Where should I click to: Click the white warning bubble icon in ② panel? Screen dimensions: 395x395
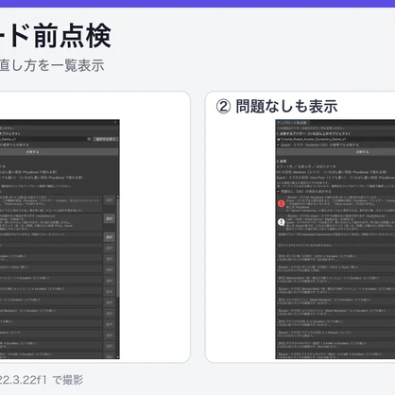282,222
